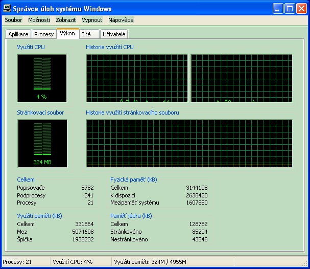Select the Výkon tab
The height and width of the screenshot is (269, 310).
tap(67, 33)
